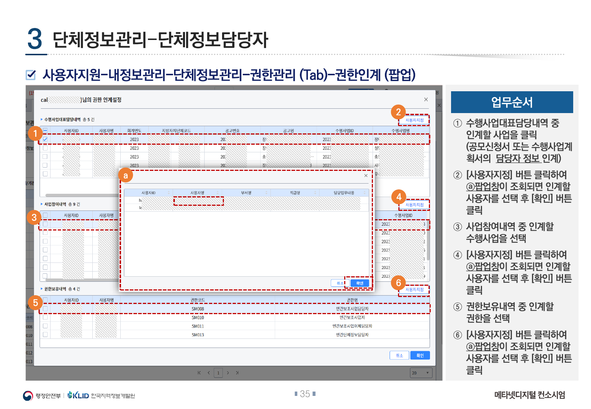Click sort icon on popup 사용자ID column
The image size is (591, 409).
[x=169, y=193]
